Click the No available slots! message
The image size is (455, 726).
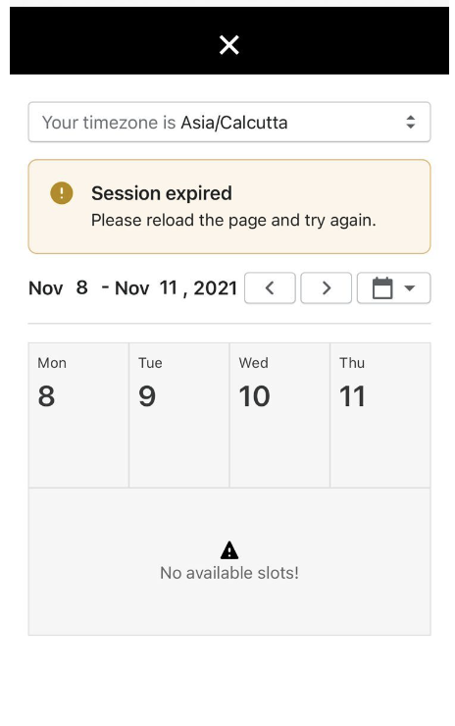[x=229, y=573]
